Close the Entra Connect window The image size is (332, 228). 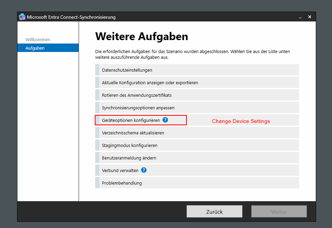309,17
